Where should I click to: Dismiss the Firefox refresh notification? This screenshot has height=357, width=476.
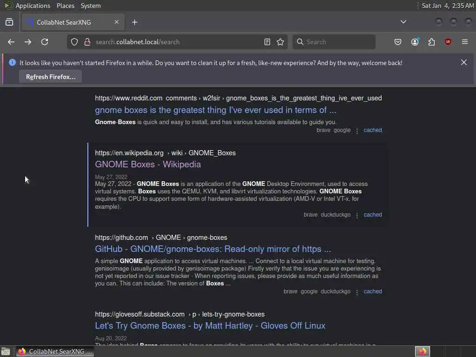(x=464, y=63)
